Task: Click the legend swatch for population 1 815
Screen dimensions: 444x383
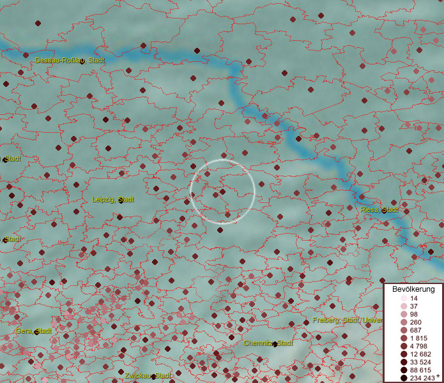Action: [x=404, y=338]
